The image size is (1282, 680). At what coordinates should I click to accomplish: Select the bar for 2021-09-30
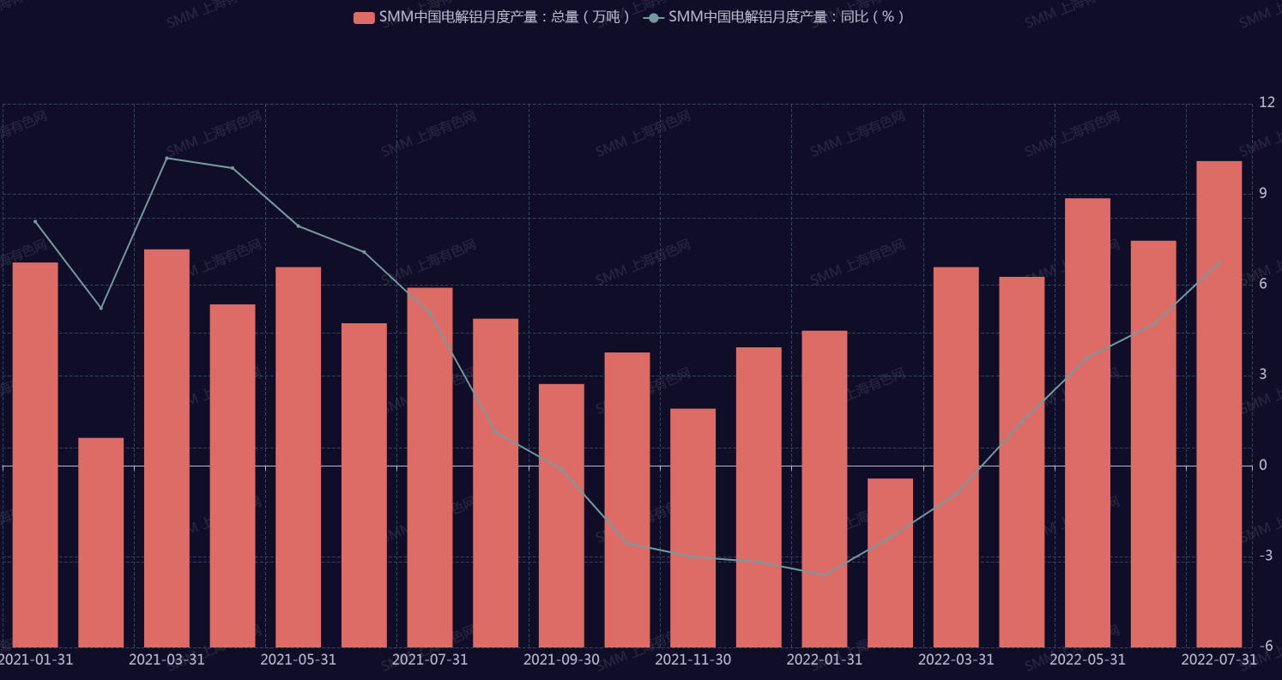pos(561,515)
